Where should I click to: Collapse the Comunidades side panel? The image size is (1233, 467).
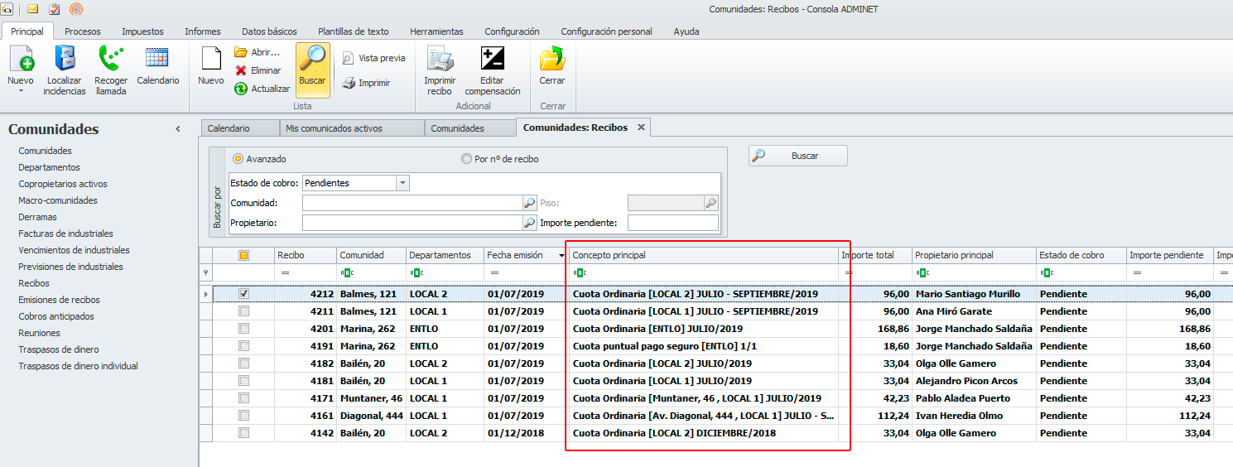click(178, 129)
